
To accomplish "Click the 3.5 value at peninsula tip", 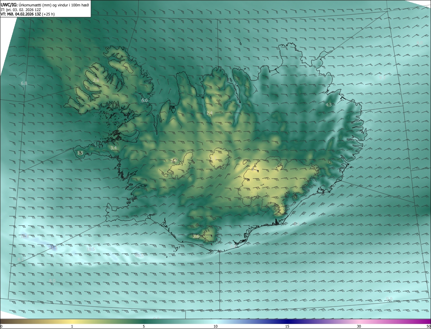I will (80, 153).
